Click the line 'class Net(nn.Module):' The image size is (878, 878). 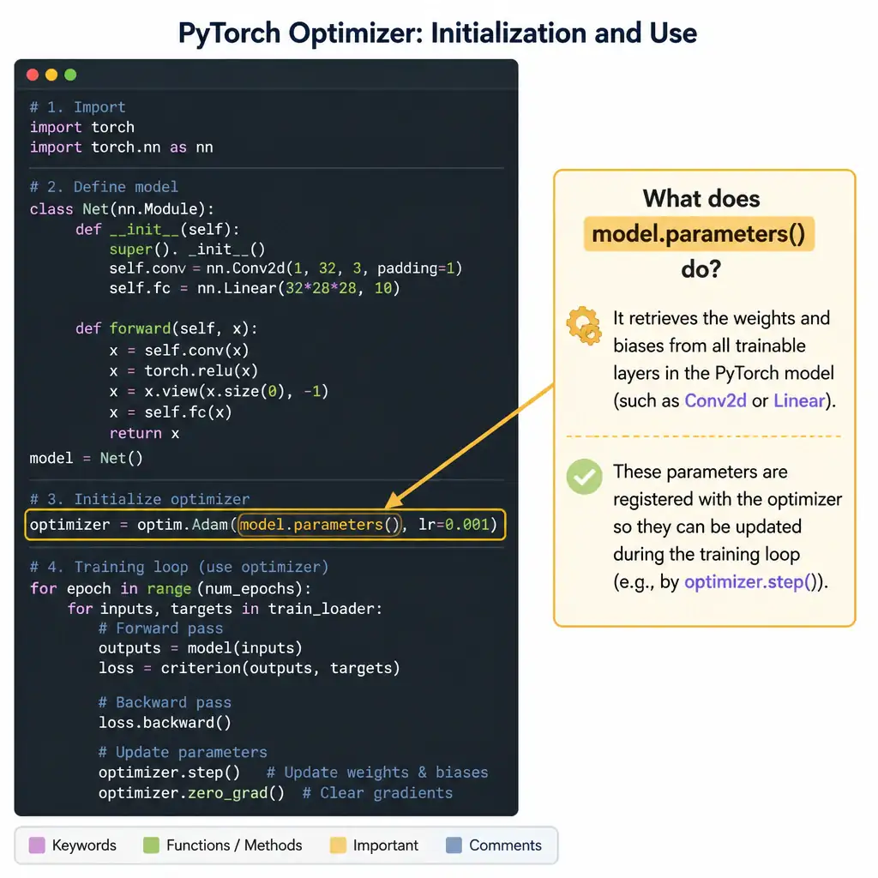tap(122, 209)
